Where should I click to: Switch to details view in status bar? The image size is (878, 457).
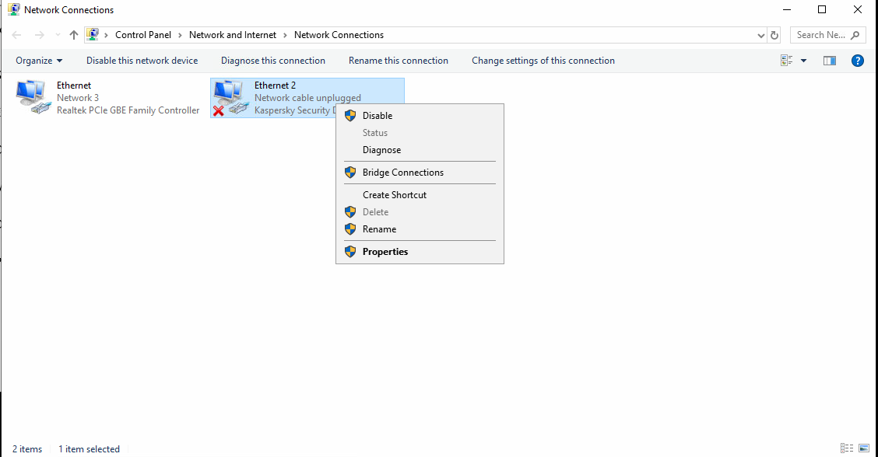click(847, 448)
